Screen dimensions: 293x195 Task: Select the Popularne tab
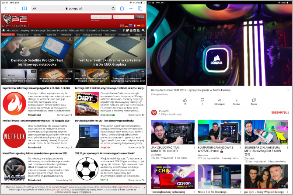23,35
